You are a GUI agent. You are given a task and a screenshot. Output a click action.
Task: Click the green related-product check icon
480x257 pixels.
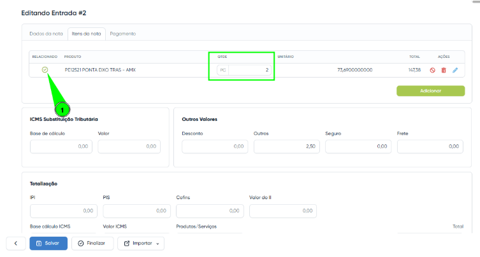(45, 70)
